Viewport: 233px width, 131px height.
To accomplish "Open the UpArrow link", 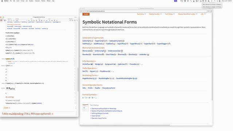I will click(x=123, y=64).
